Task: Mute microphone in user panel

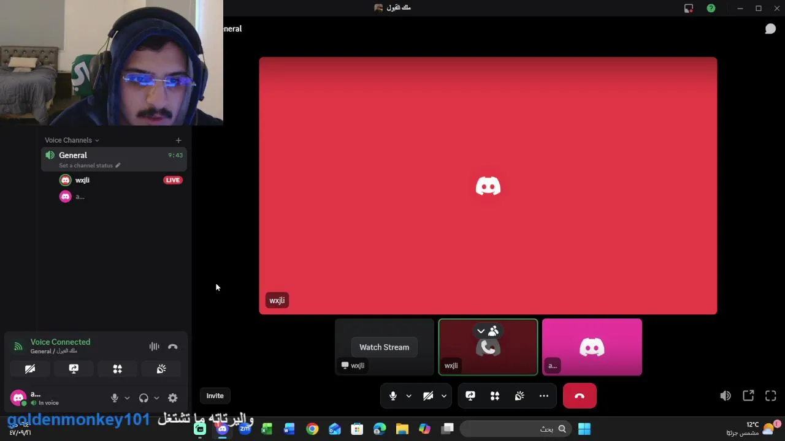Action: (x=114, y=398)
